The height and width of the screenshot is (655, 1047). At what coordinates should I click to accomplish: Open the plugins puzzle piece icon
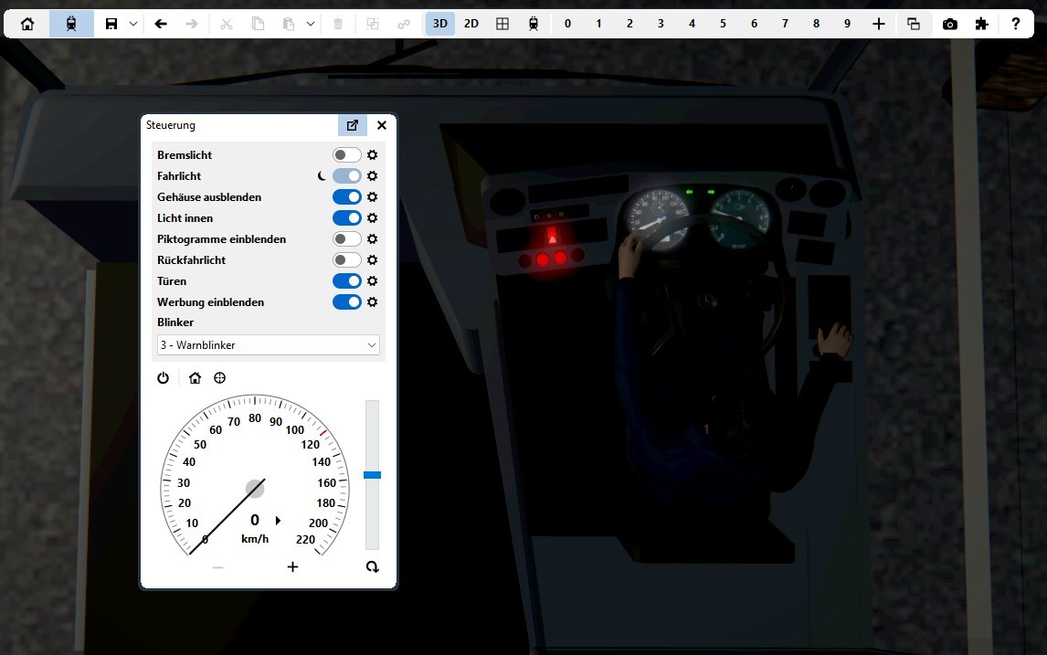981,24
